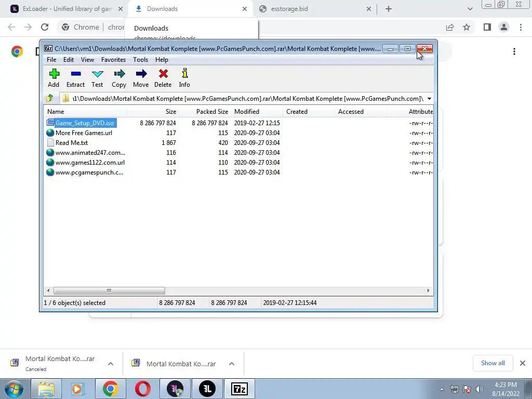Open Windows Media Player from taskbar

(78, 389)
